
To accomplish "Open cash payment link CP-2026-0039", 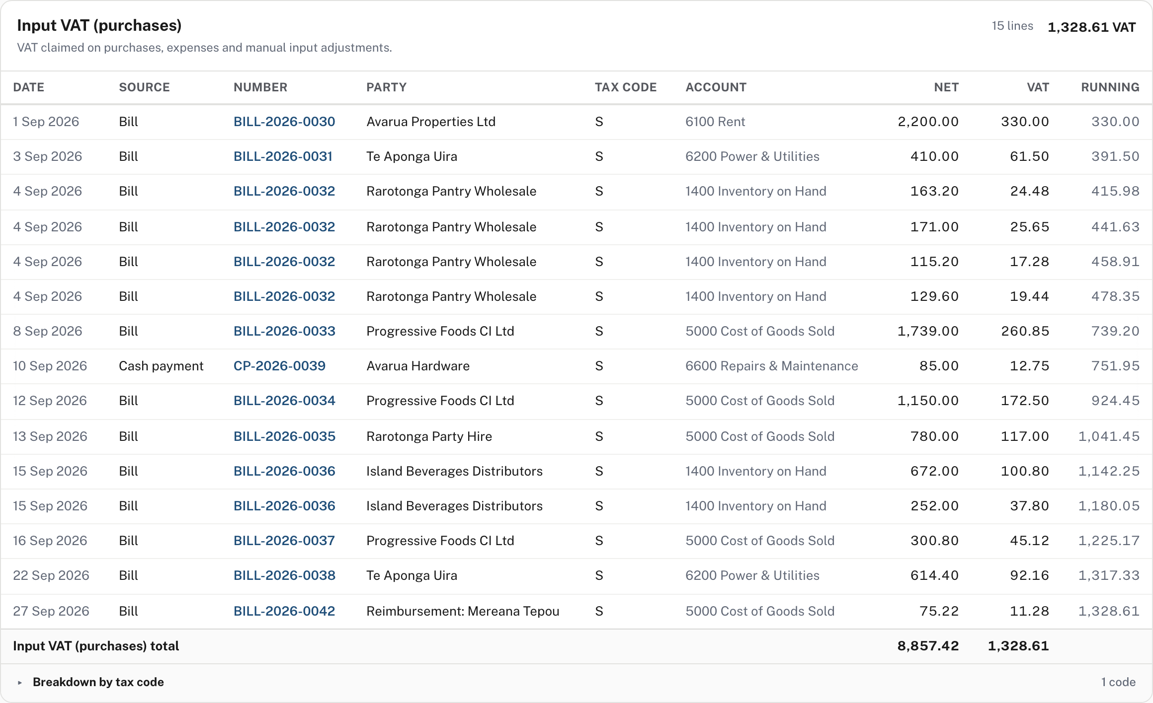I will (x=279, y=366).
